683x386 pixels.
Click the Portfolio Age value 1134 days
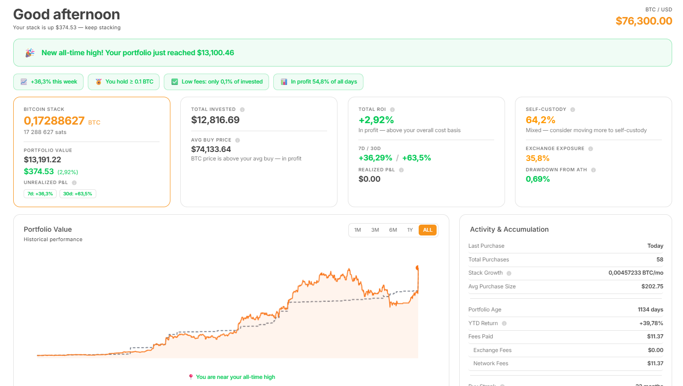point(650,310)
